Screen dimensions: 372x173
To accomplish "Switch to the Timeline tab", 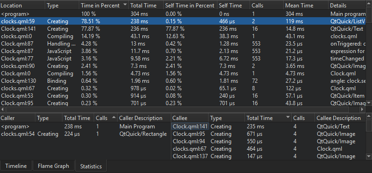I will tap(16, 166).
